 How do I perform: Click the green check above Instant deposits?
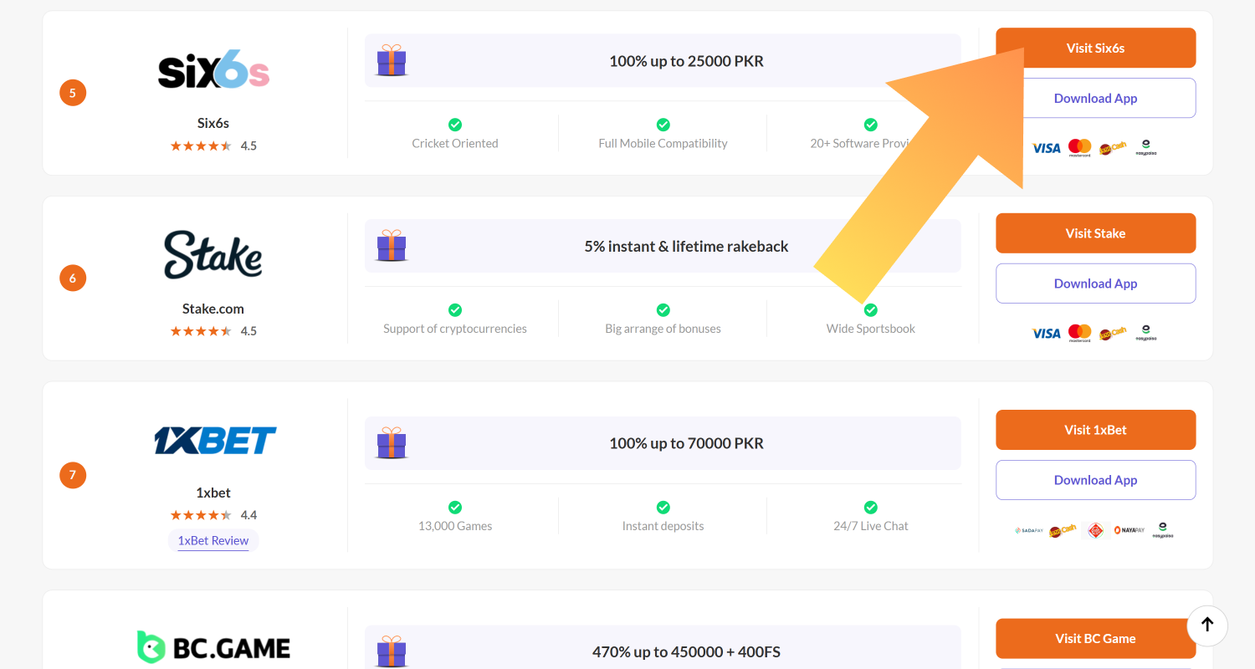click(x=663, y=508)
